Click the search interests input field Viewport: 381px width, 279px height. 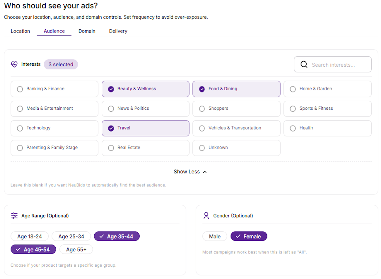pos(337,64)
